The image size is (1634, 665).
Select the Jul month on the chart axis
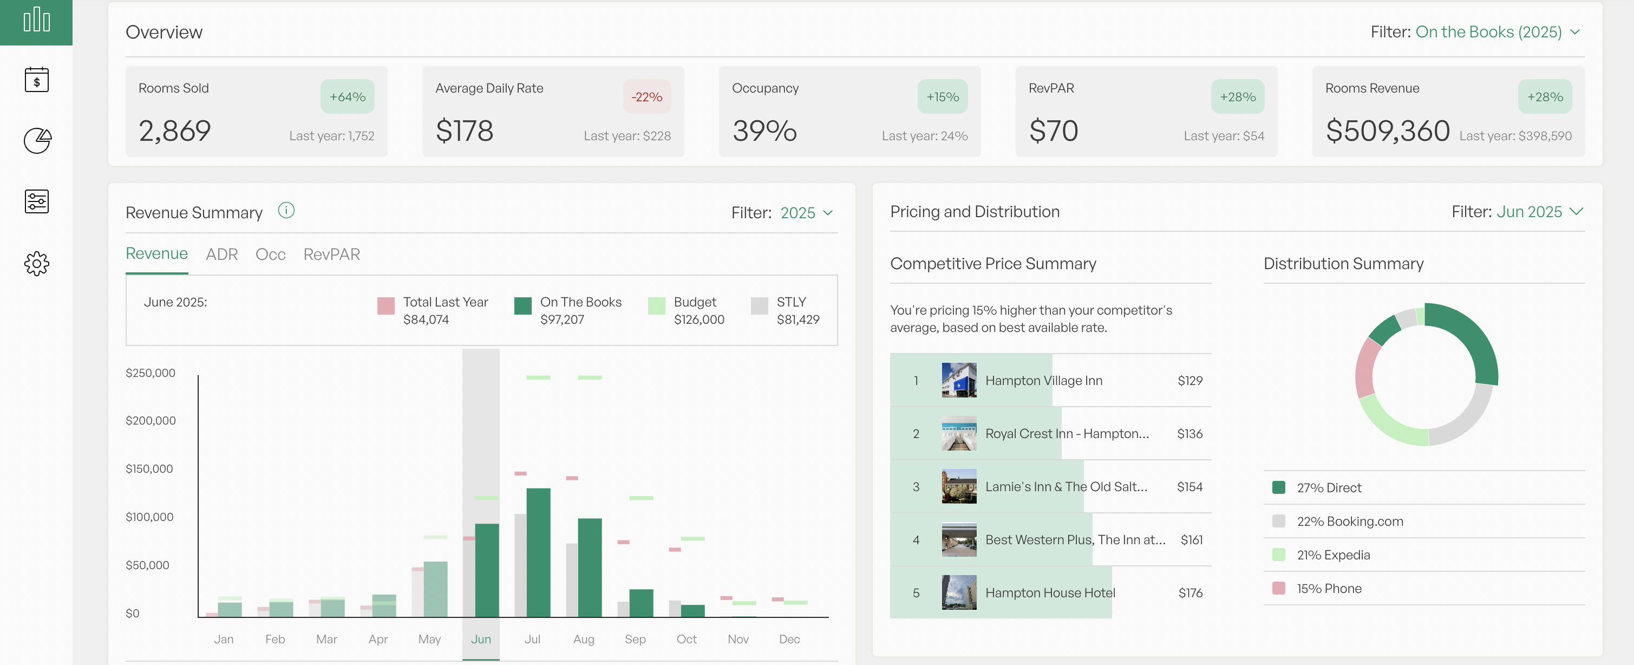pos(532,639)
